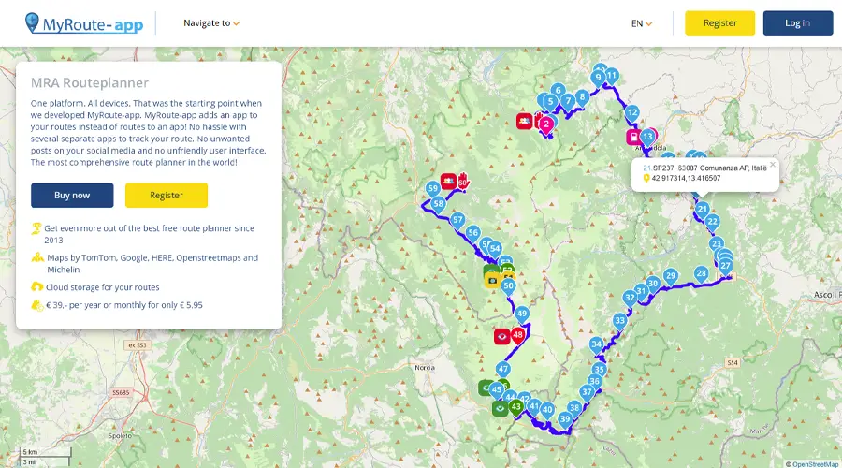This screenshot has height=468, width=842.
Task: Select waypoint marker 50
Action: coord(509,287)
